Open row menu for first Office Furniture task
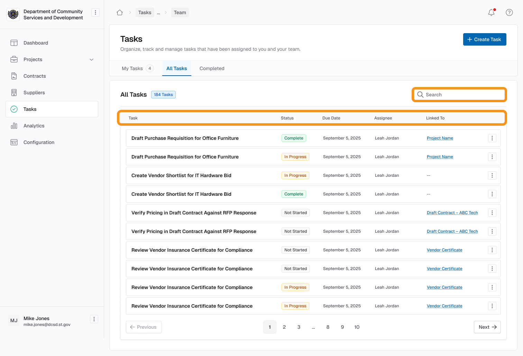This screenshot has height=356, width=523. pos(492,138)
